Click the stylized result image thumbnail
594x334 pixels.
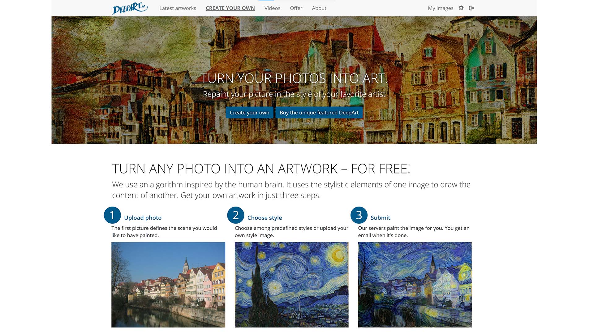pos(415,285)
